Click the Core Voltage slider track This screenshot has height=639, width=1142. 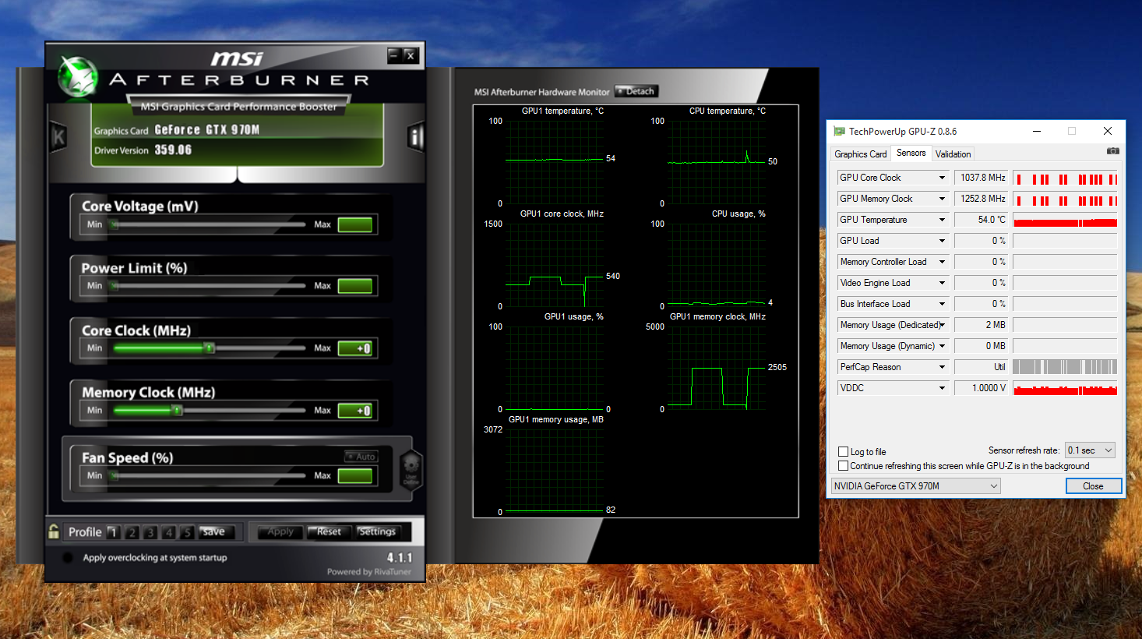[209, 224]
